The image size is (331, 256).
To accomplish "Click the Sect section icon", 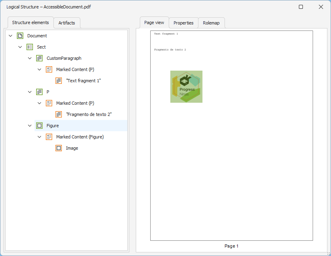I will [30, 47].
